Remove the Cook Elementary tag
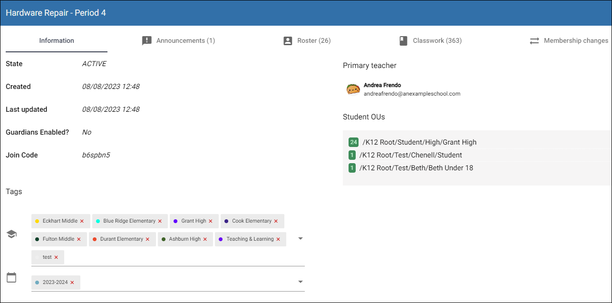This screenshot has width=612, height=303. click(276, 221)
